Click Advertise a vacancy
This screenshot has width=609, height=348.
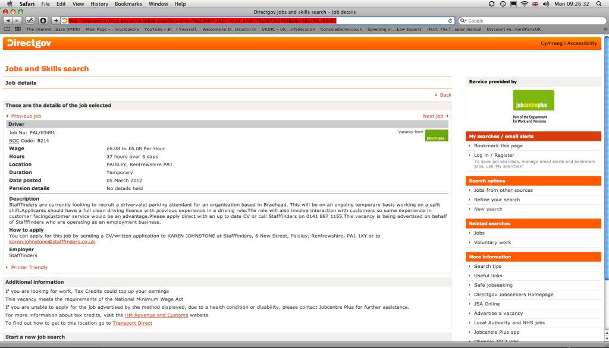click(x=498, y=314)
